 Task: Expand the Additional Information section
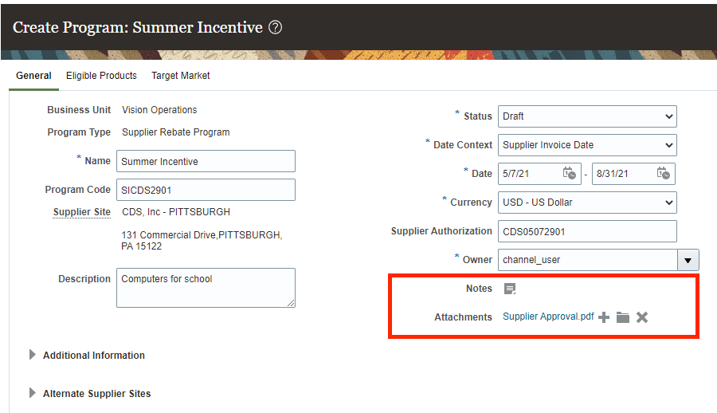point(33,355)
